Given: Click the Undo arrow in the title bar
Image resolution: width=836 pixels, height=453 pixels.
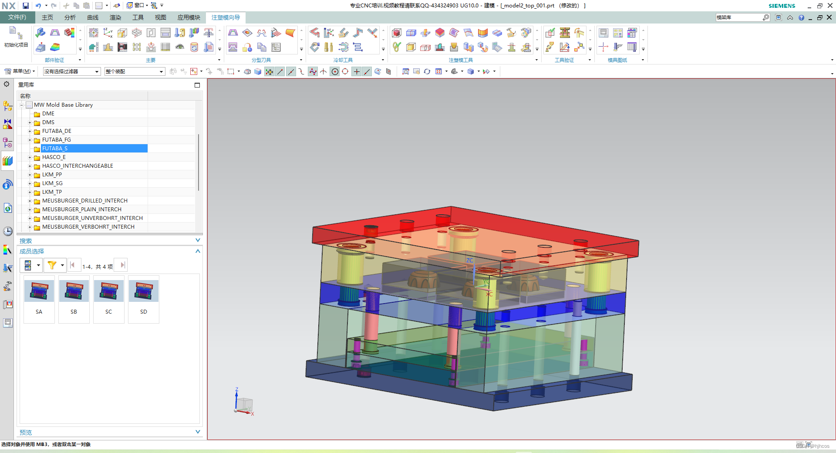Looking at the screenshot, I should (38, 6).
